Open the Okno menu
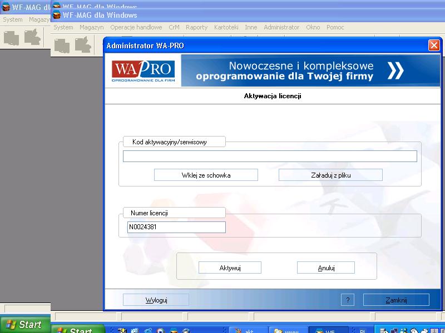The height and width of the screenshot is (333, 445). [313, 27]
